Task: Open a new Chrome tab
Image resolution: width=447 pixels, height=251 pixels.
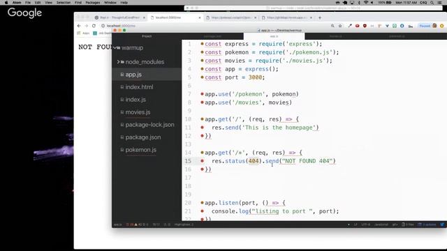Action: (320, 17)
